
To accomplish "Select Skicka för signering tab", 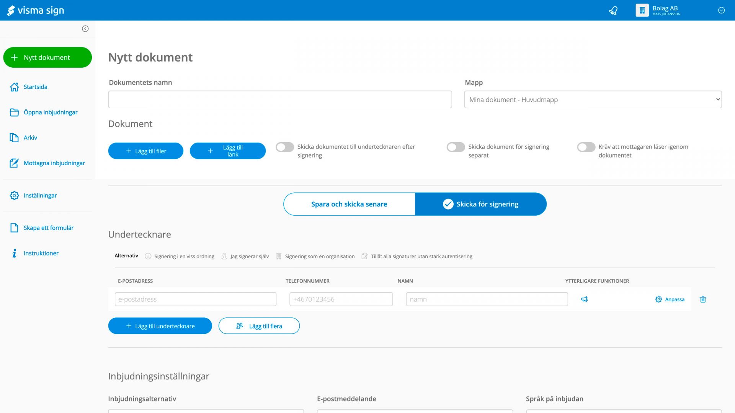I will pyautogui.click(x=481, y=204).
